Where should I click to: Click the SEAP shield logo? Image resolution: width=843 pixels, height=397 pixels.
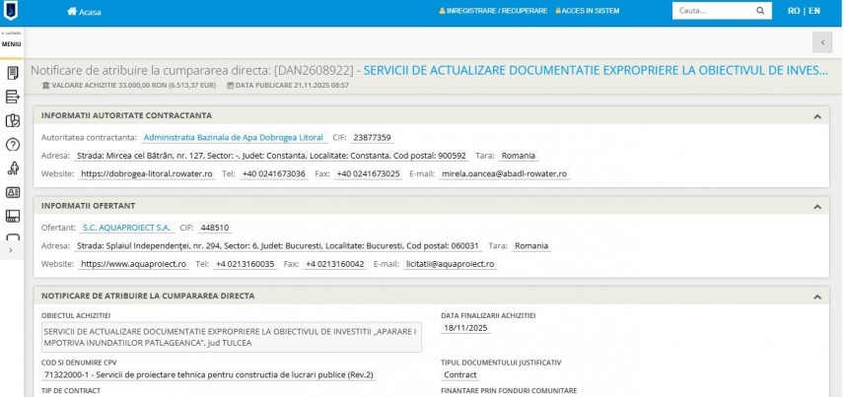[12, 11]
